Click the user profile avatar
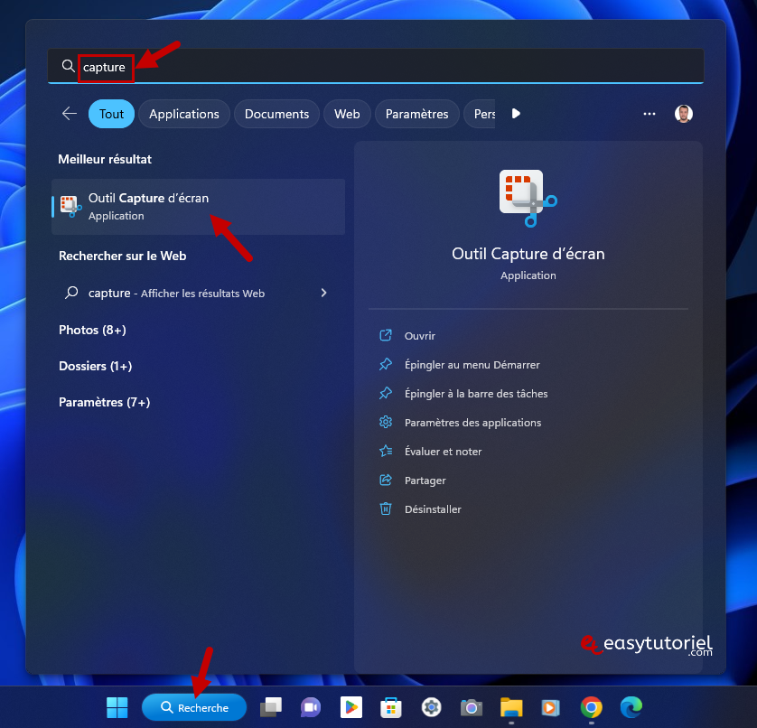757x728 pixels. coord(683,114)
